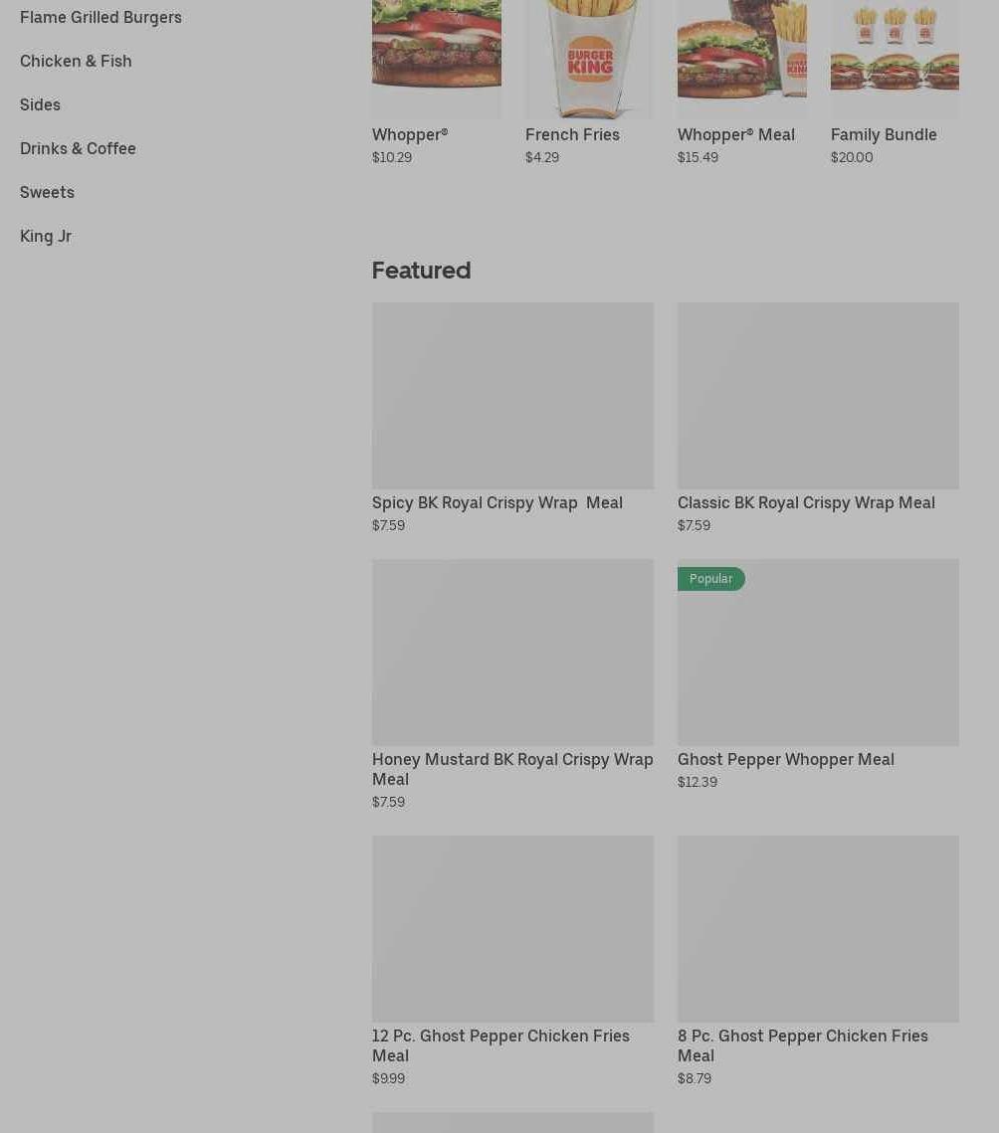Viewport: 999px width, 1133px height.
Task: Open Classic BK Royal Crispy Wrap Meal
Action: (x=806, y=503)
